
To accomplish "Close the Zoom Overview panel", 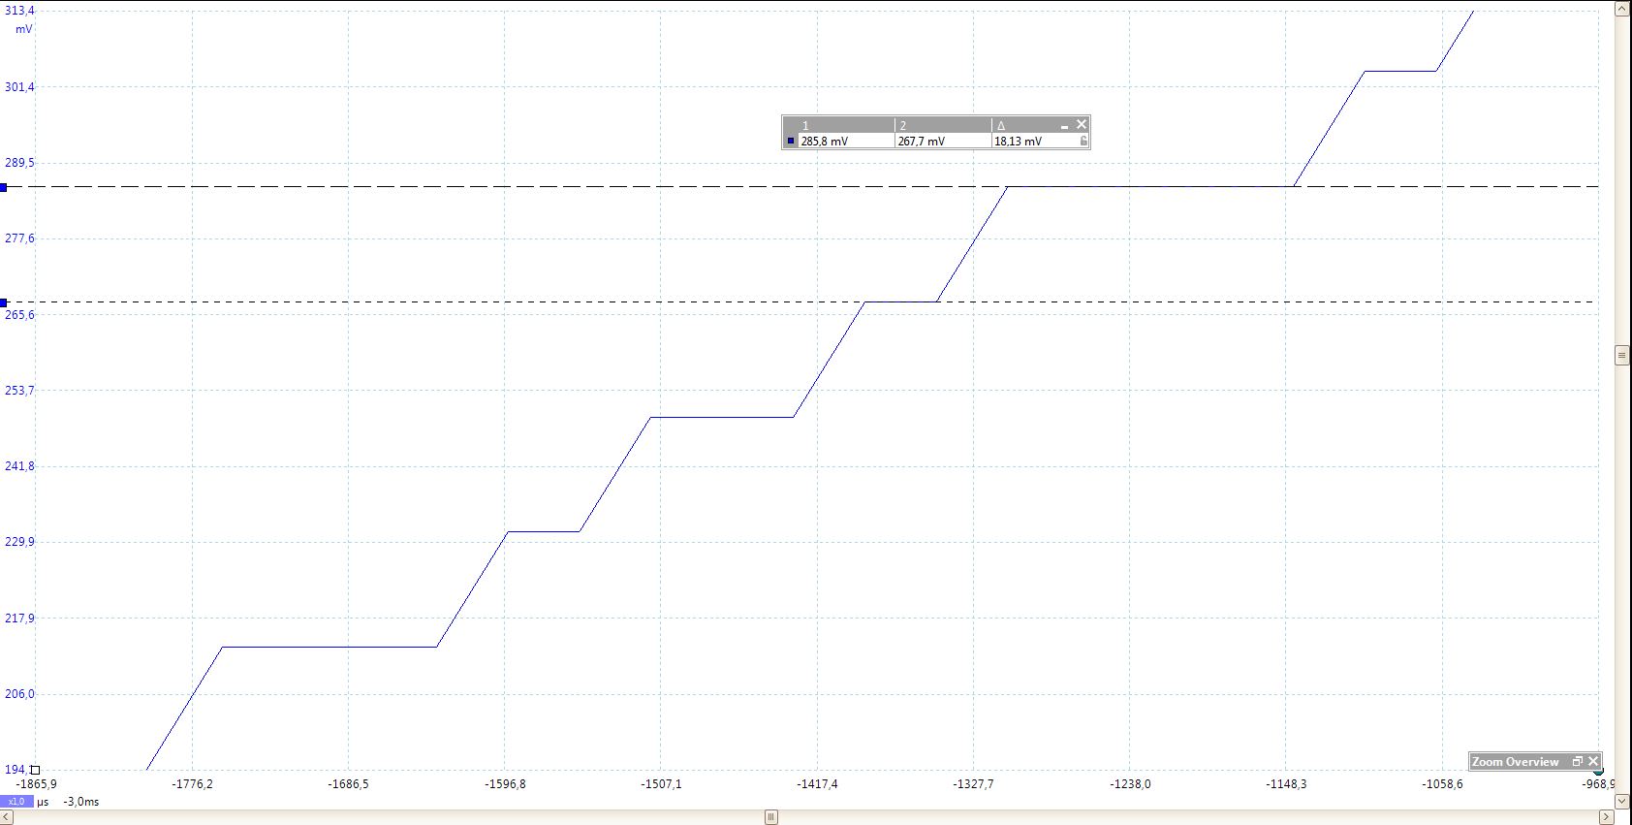I will 1592,762.
